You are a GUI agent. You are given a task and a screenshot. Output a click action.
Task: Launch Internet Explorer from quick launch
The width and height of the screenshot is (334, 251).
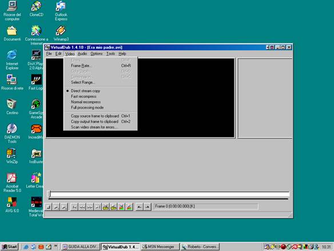26,247
